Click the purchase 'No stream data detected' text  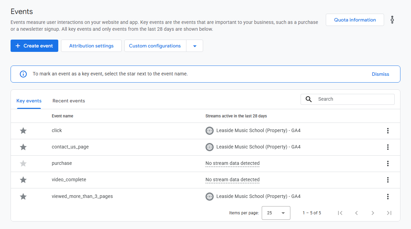tap(232, 163)
